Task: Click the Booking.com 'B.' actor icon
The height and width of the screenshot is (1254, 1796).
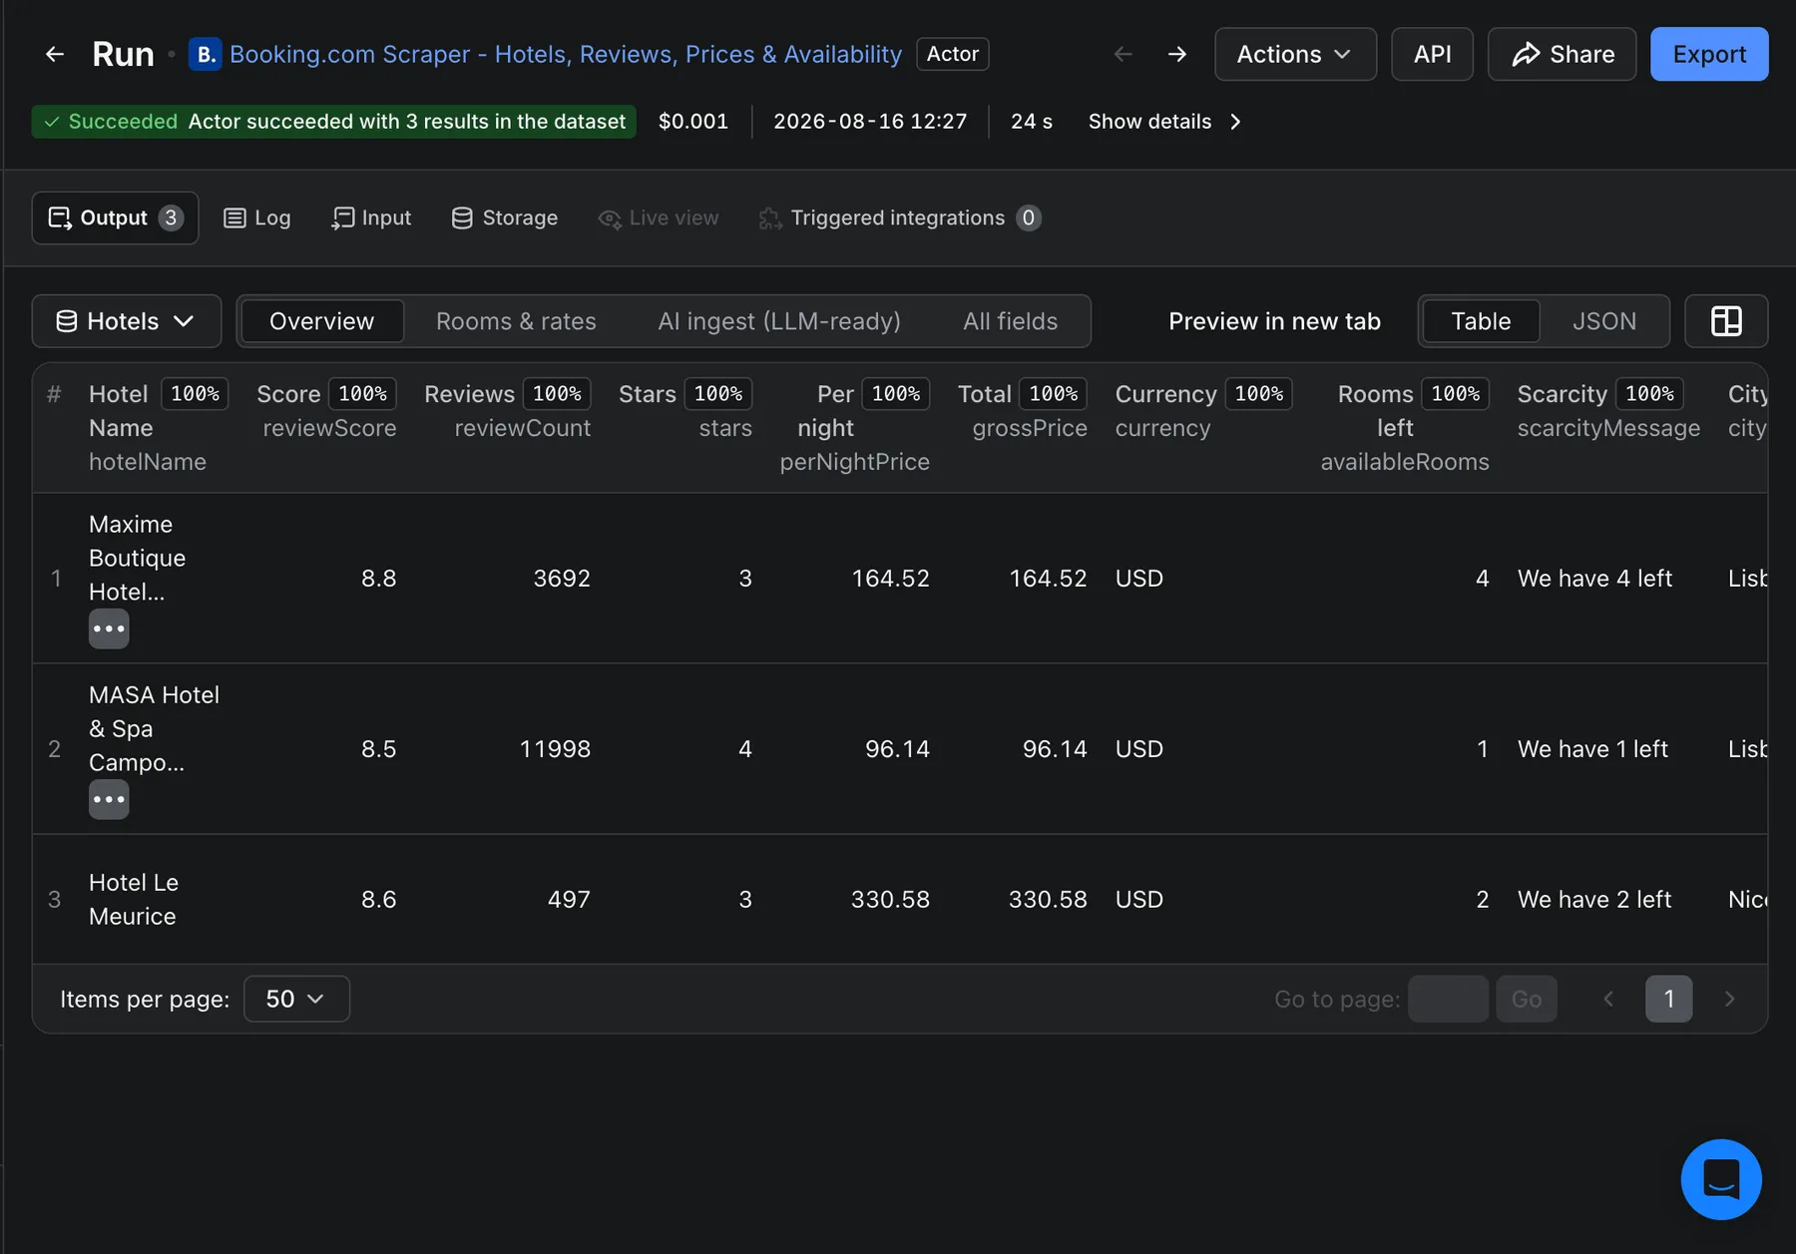Action: click(x=205, y=54)
